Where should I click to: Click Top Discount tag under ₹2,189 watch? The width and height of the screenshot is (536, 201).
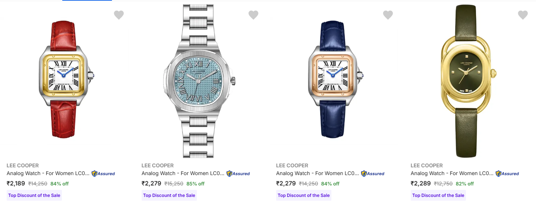coord(34,195)
